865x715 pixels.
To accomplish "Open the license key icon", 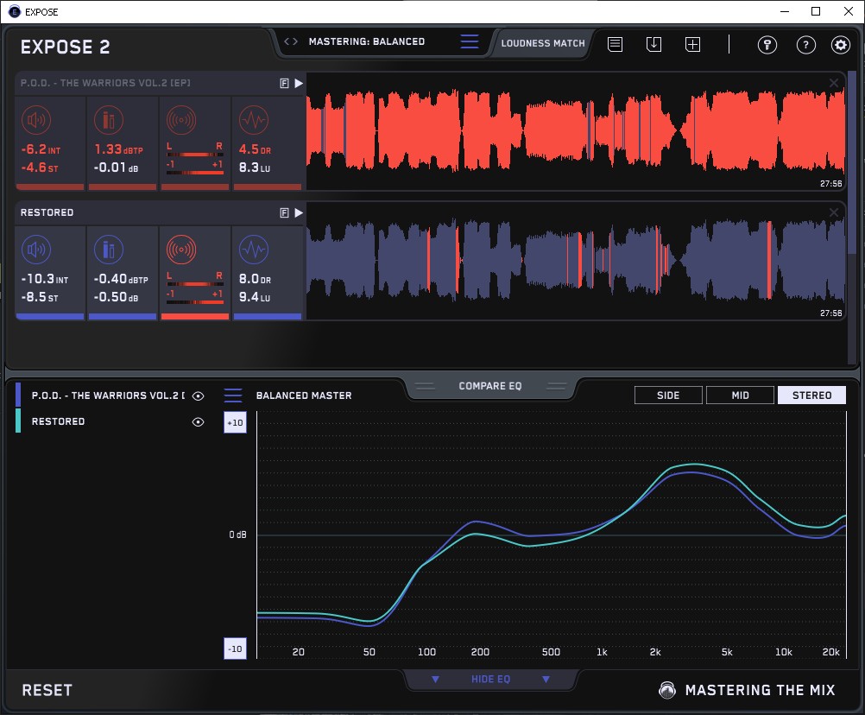I will (x=767, y=45).
